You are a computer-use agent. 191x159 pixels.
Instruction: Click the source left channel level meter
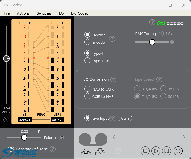click(20, 69)
